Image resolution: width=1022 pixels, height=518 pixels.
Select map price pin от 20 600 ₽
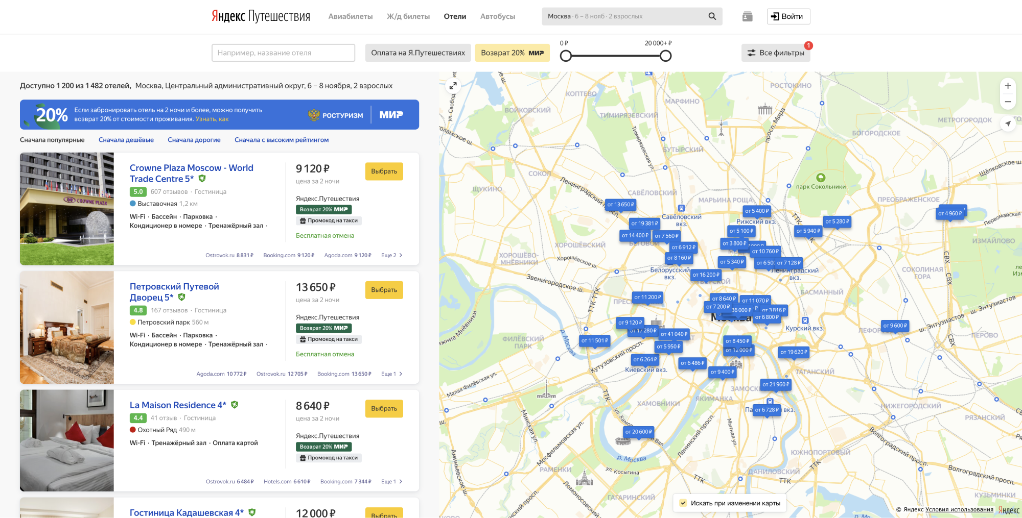[639, 432]
